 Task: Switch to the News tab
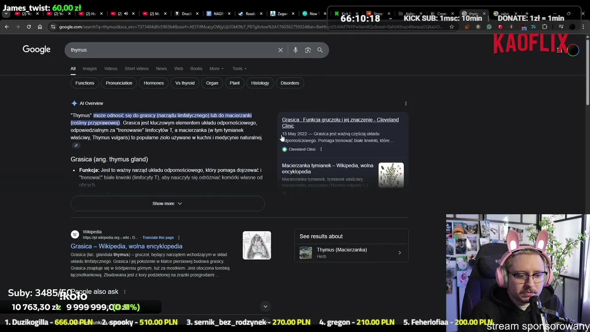click(161, 69)
